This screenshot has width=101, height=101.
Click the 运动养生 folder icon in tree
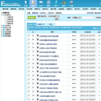[x=4, y=26]
